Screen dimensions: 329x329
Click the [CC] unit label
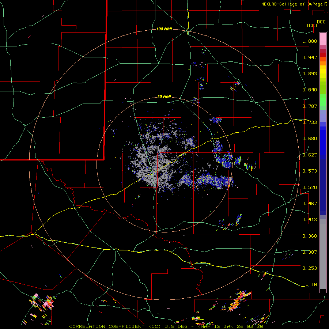pos(312,25)
